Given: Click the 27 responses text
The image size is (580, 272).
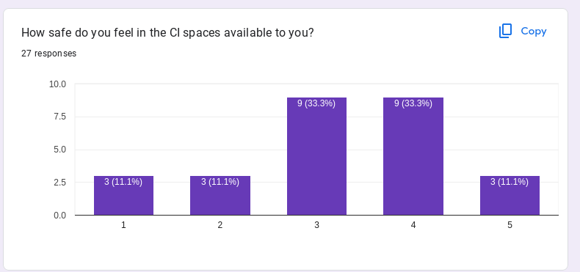Looking at the screenshot, I should 49,54.
